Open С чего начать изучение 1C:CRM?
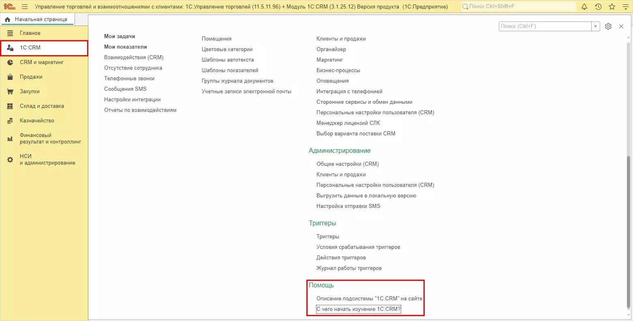This screenshot has height=321, width=633. (359, 309)
